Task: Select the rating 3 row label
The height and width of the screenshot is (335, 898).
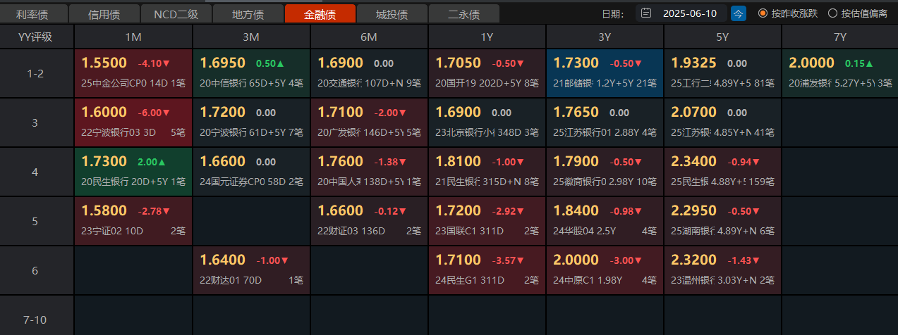Action: click(x=37, y=122)
